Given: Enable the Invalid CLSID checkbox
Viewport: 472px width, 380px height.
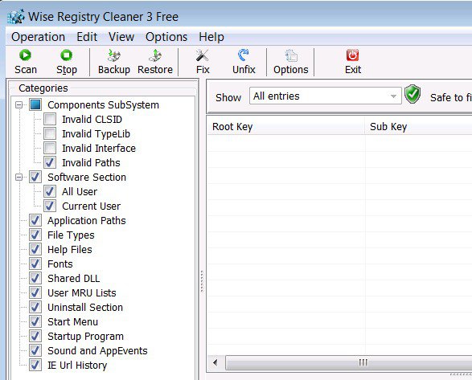Looking at the screenshot, I should click(x=50, y=119).
